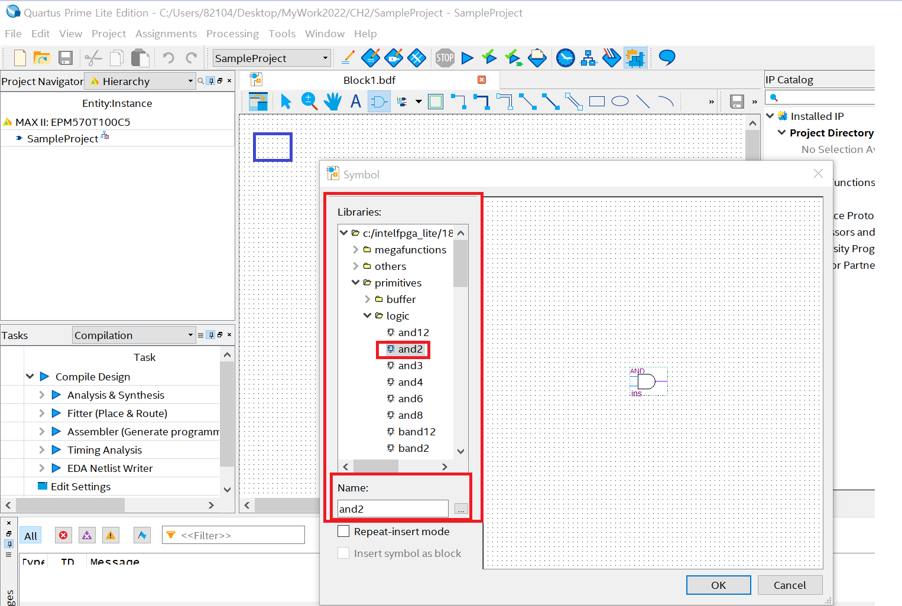Open the Assignments menu
Viewport: 902px width, 606px height.
(166, 34)
